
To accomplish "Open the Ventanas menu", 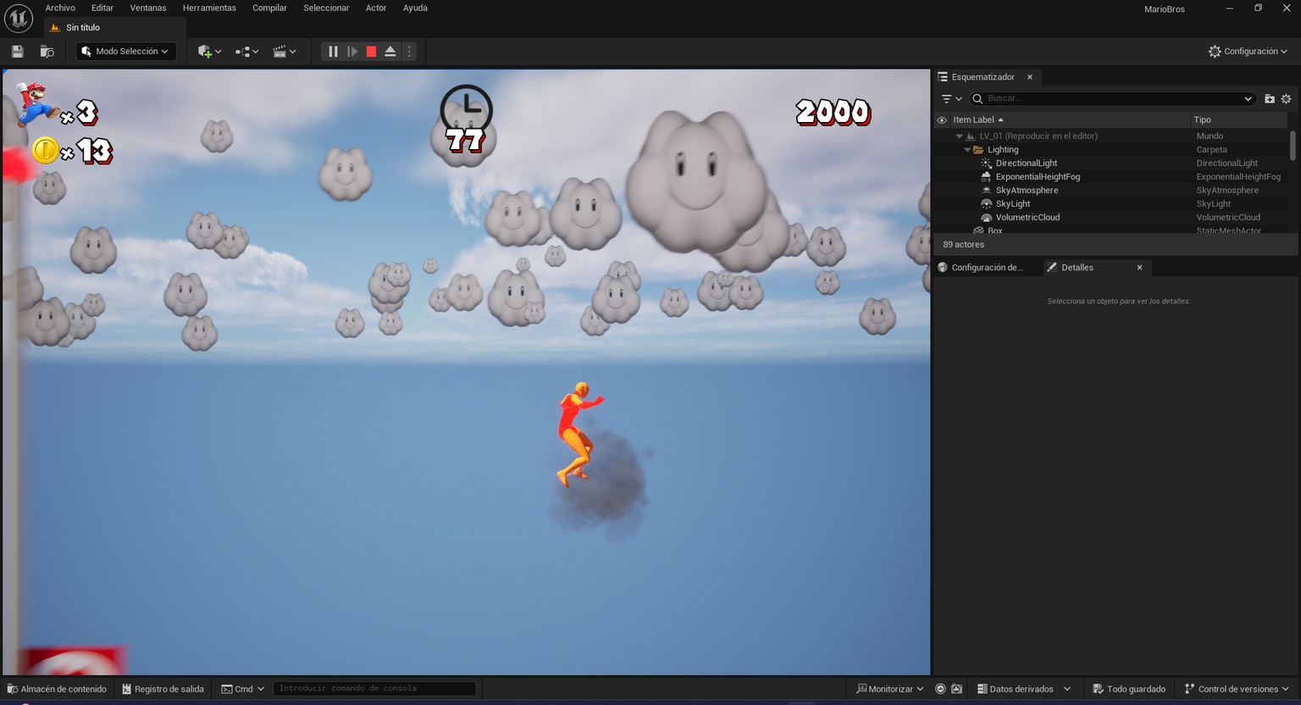I will [148, 8].
